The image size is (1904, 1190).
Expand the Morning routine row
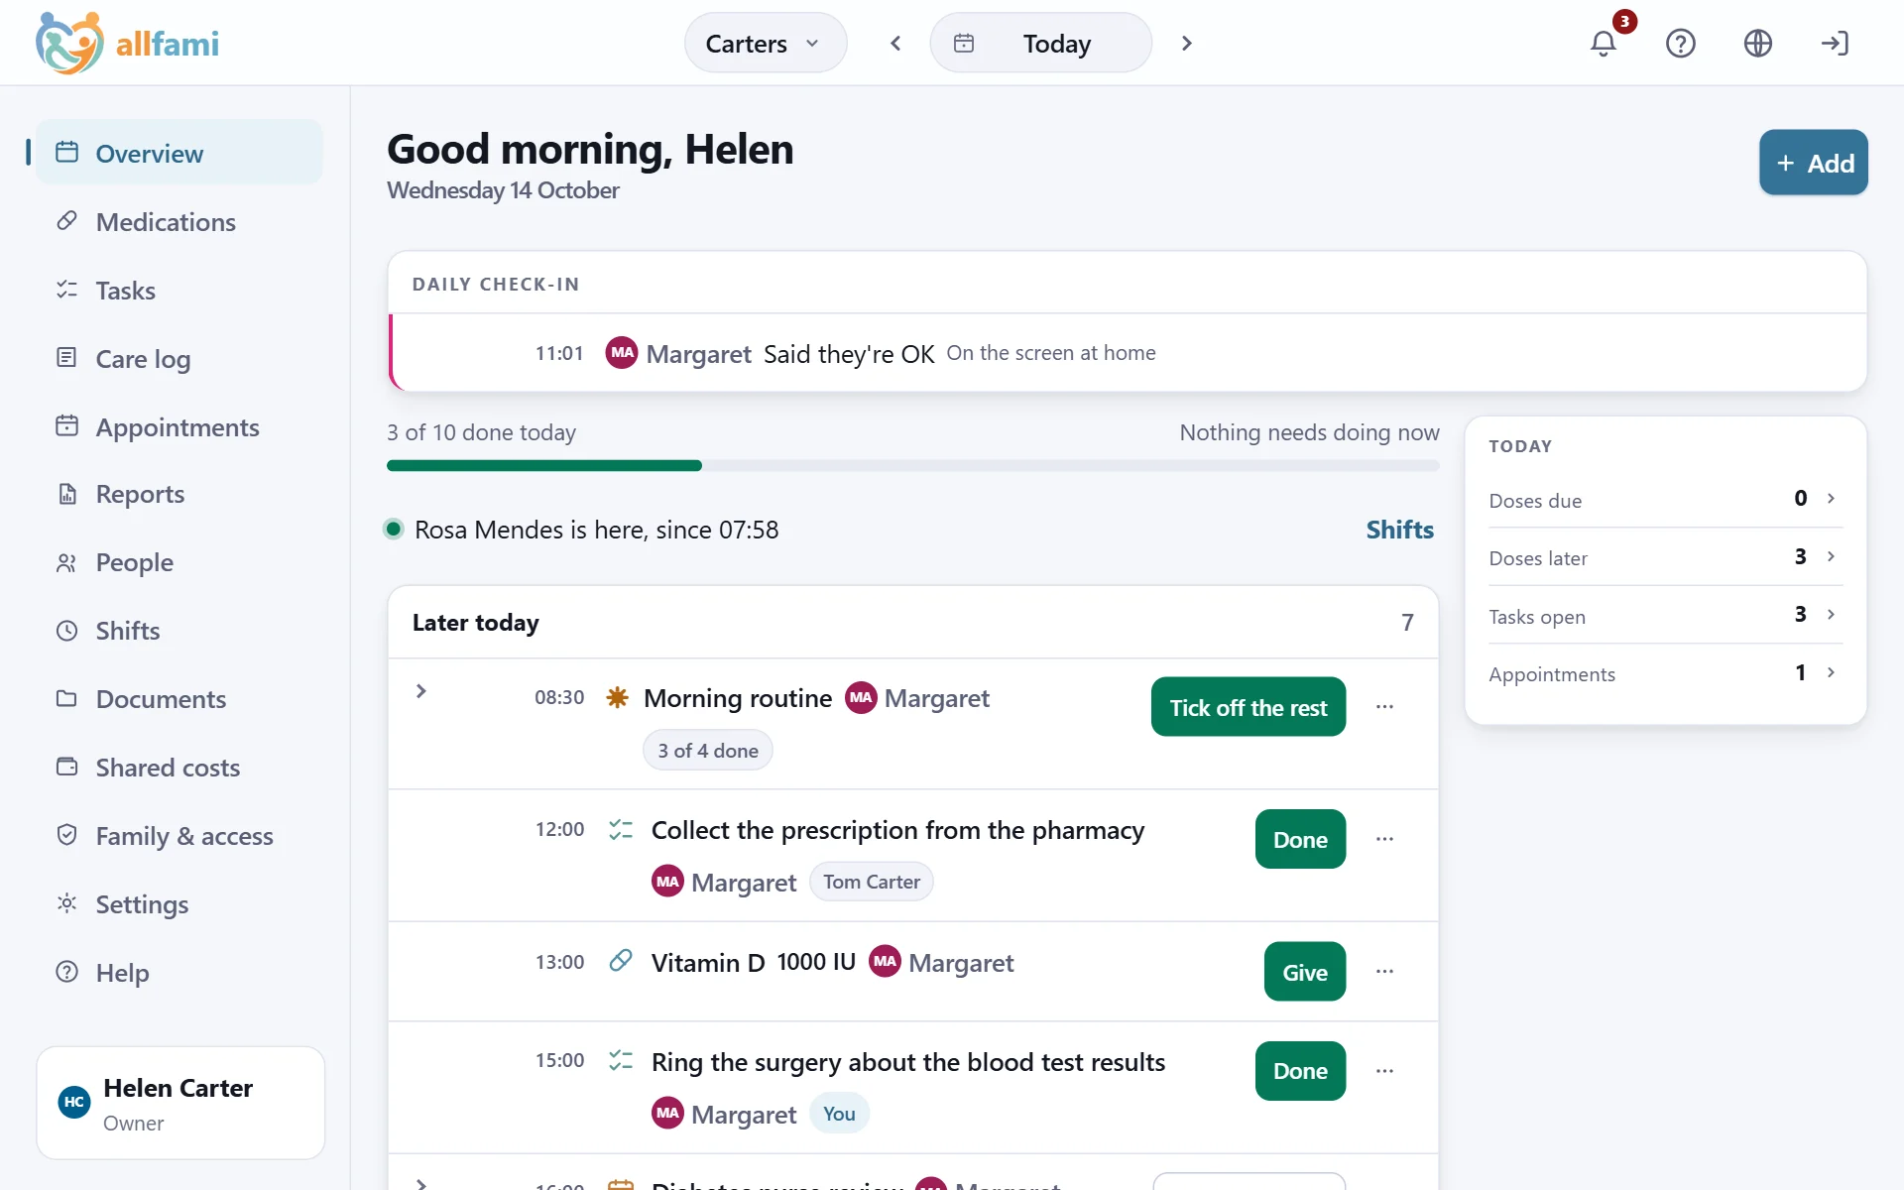pyautogui.click(x=421, y=691)
